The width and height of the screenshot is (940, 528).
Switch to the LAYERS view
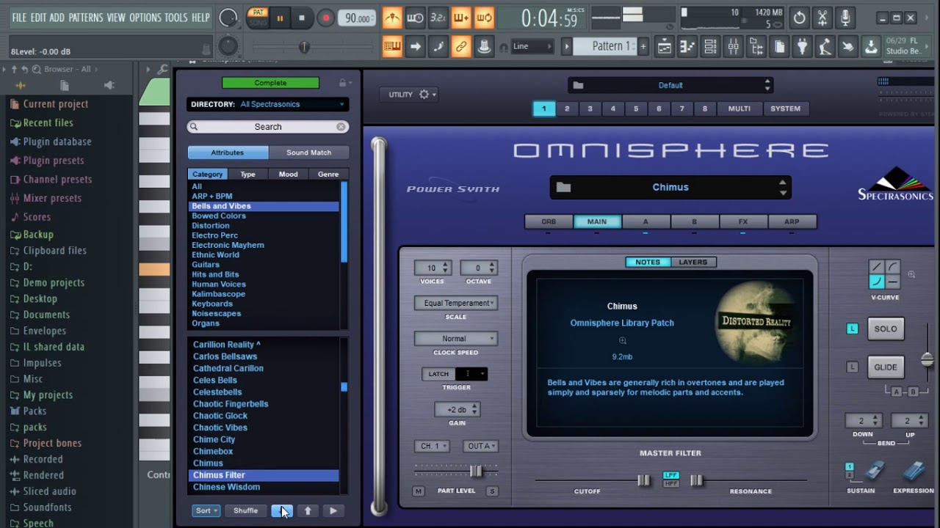693,262
